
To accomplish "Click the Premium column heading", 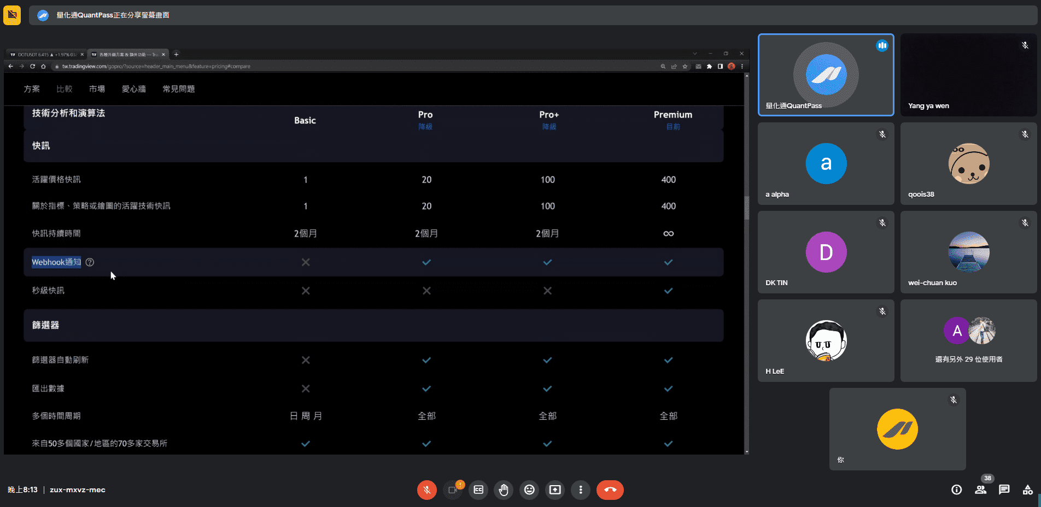I will (673, 115).
